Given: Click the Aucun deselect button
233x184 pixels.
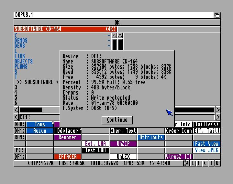Looking at the screenshot, I should click(40, 131).
